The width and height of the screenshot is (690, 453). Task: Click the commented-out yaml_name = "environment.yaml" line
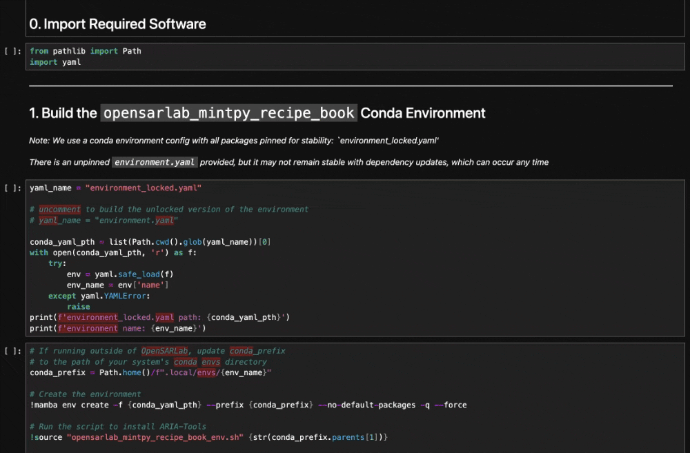point(103,221)
